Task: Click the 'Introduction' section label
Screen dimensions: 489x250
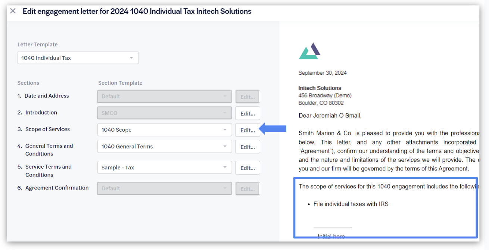Action: (41, 112)
